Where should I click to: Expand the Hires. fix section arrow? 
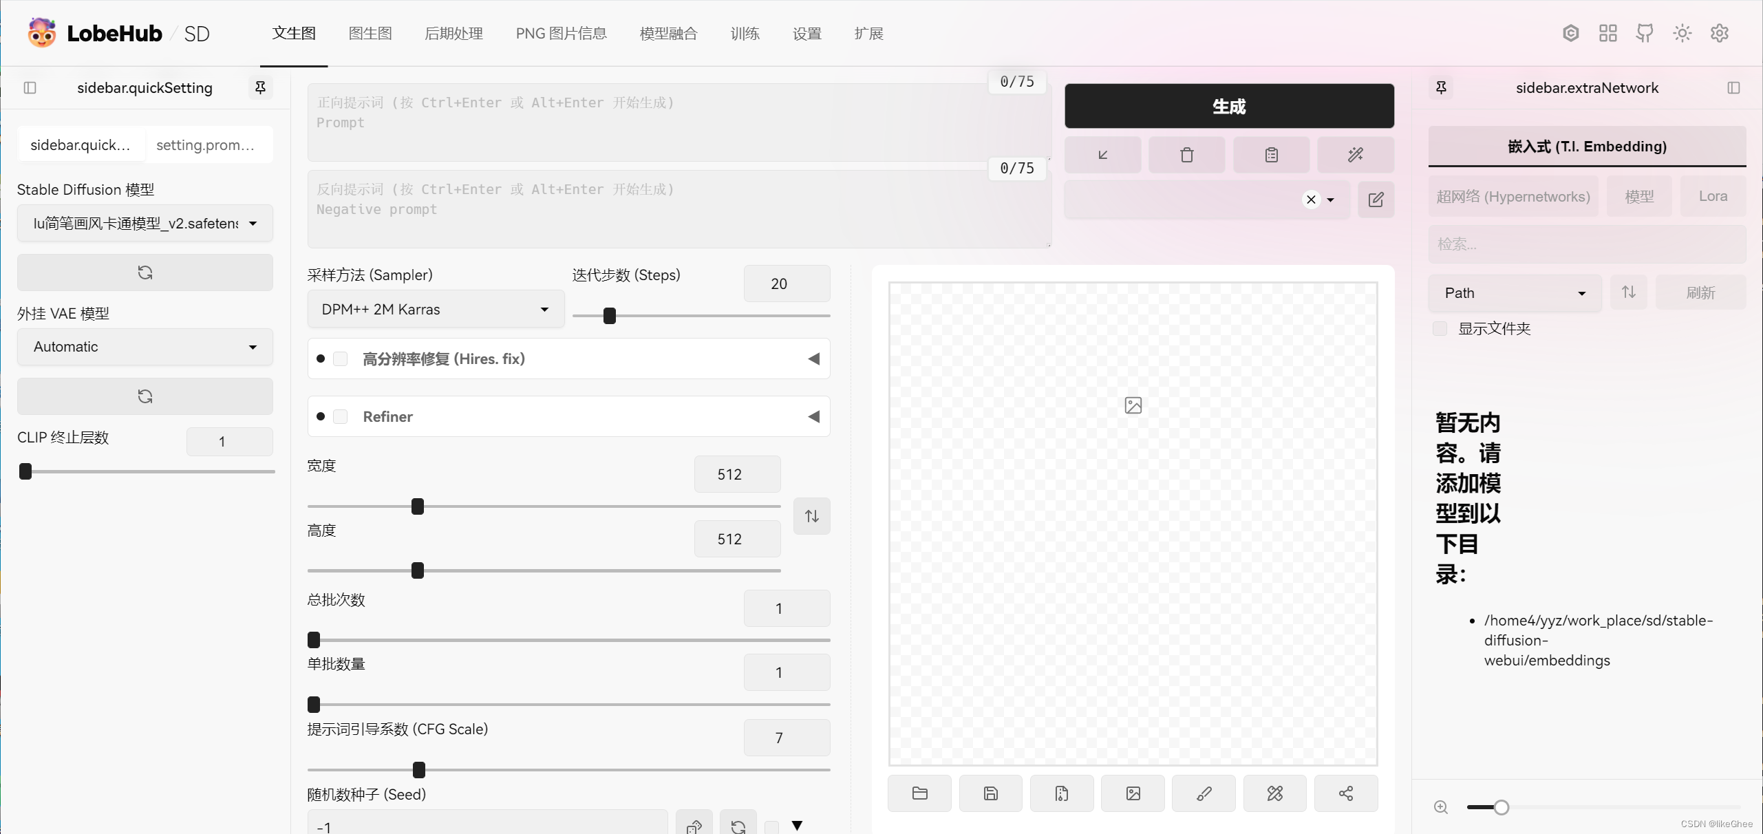click(814, 359)
